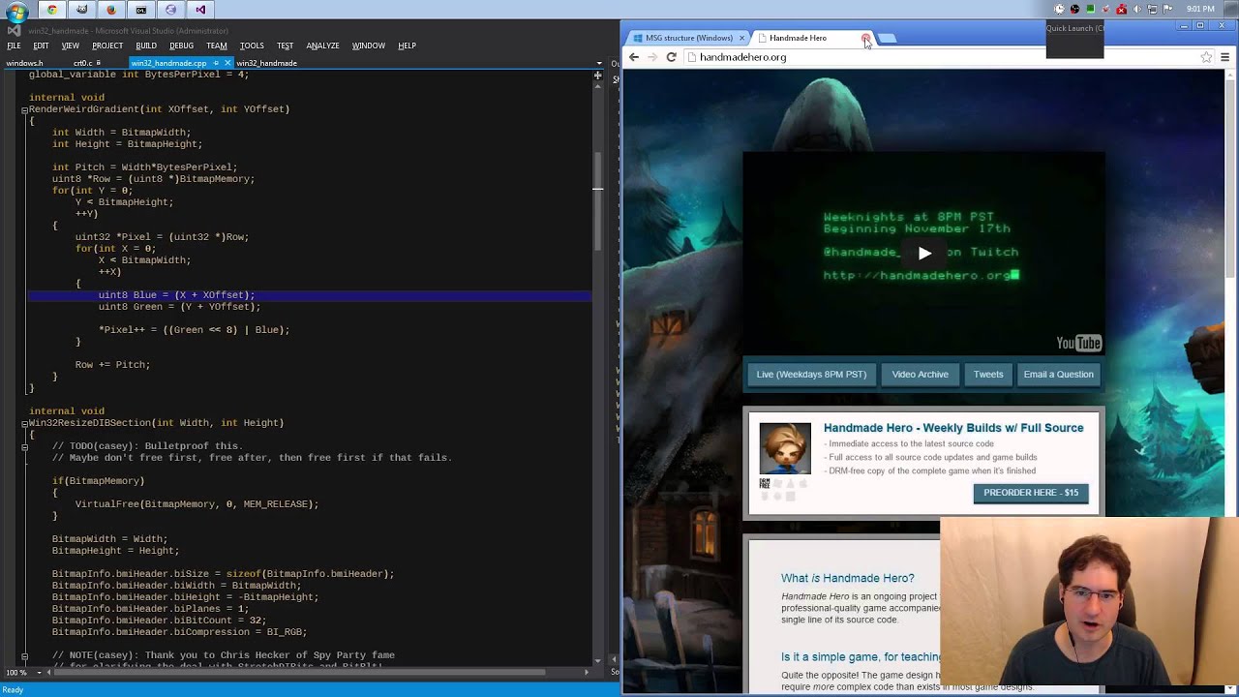The height and width of the screenshot is (697, 1239).
Task: Close the Handmade Hero browser tab
Action: [x=865, y=38]
